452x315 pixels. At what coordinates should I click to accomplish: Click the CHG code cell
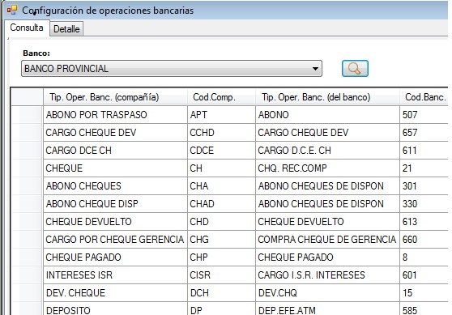[x=221, y=240]
